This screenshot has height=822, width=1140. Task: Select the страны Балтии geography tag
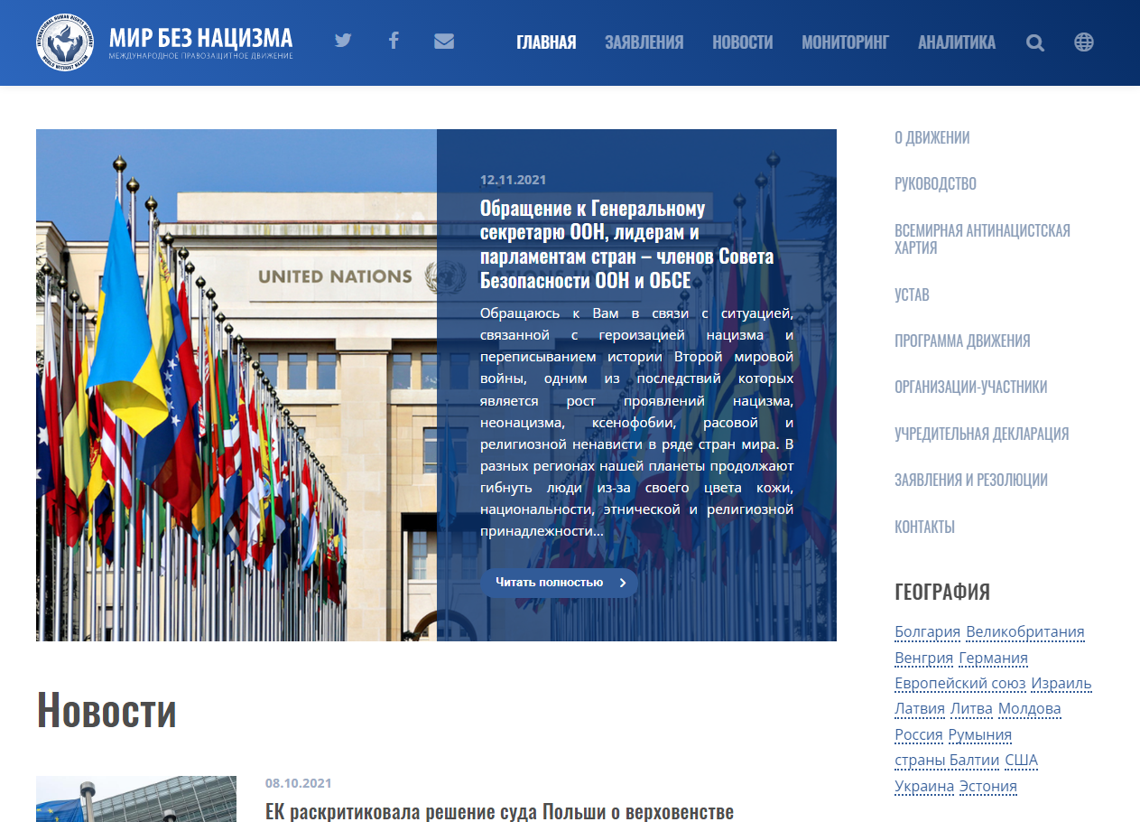(x=947, y=761)
